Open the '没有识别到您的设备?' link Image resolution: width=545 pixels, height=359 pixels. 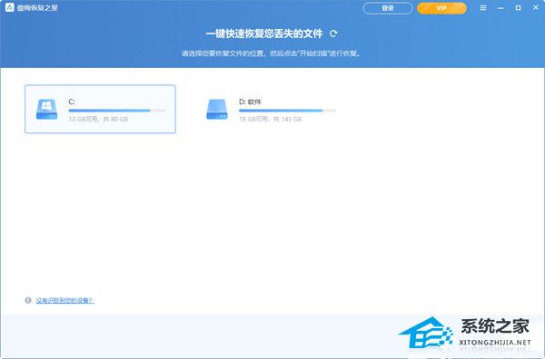click(x=65, y=300)
